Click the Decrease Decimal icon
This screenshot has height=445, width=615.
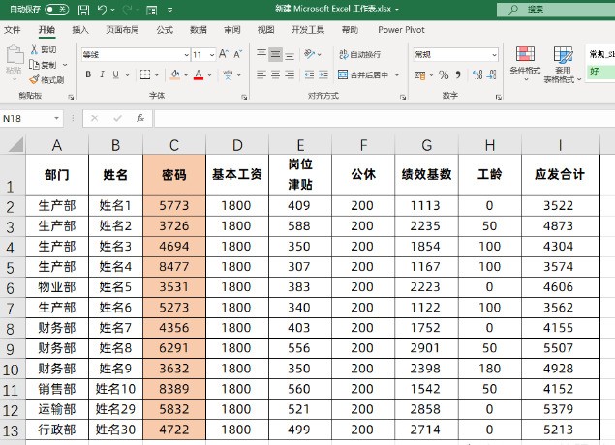[491, 74]
